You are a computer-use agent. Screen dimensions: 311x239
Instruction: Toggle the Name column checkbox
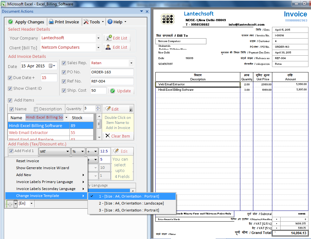11,109
